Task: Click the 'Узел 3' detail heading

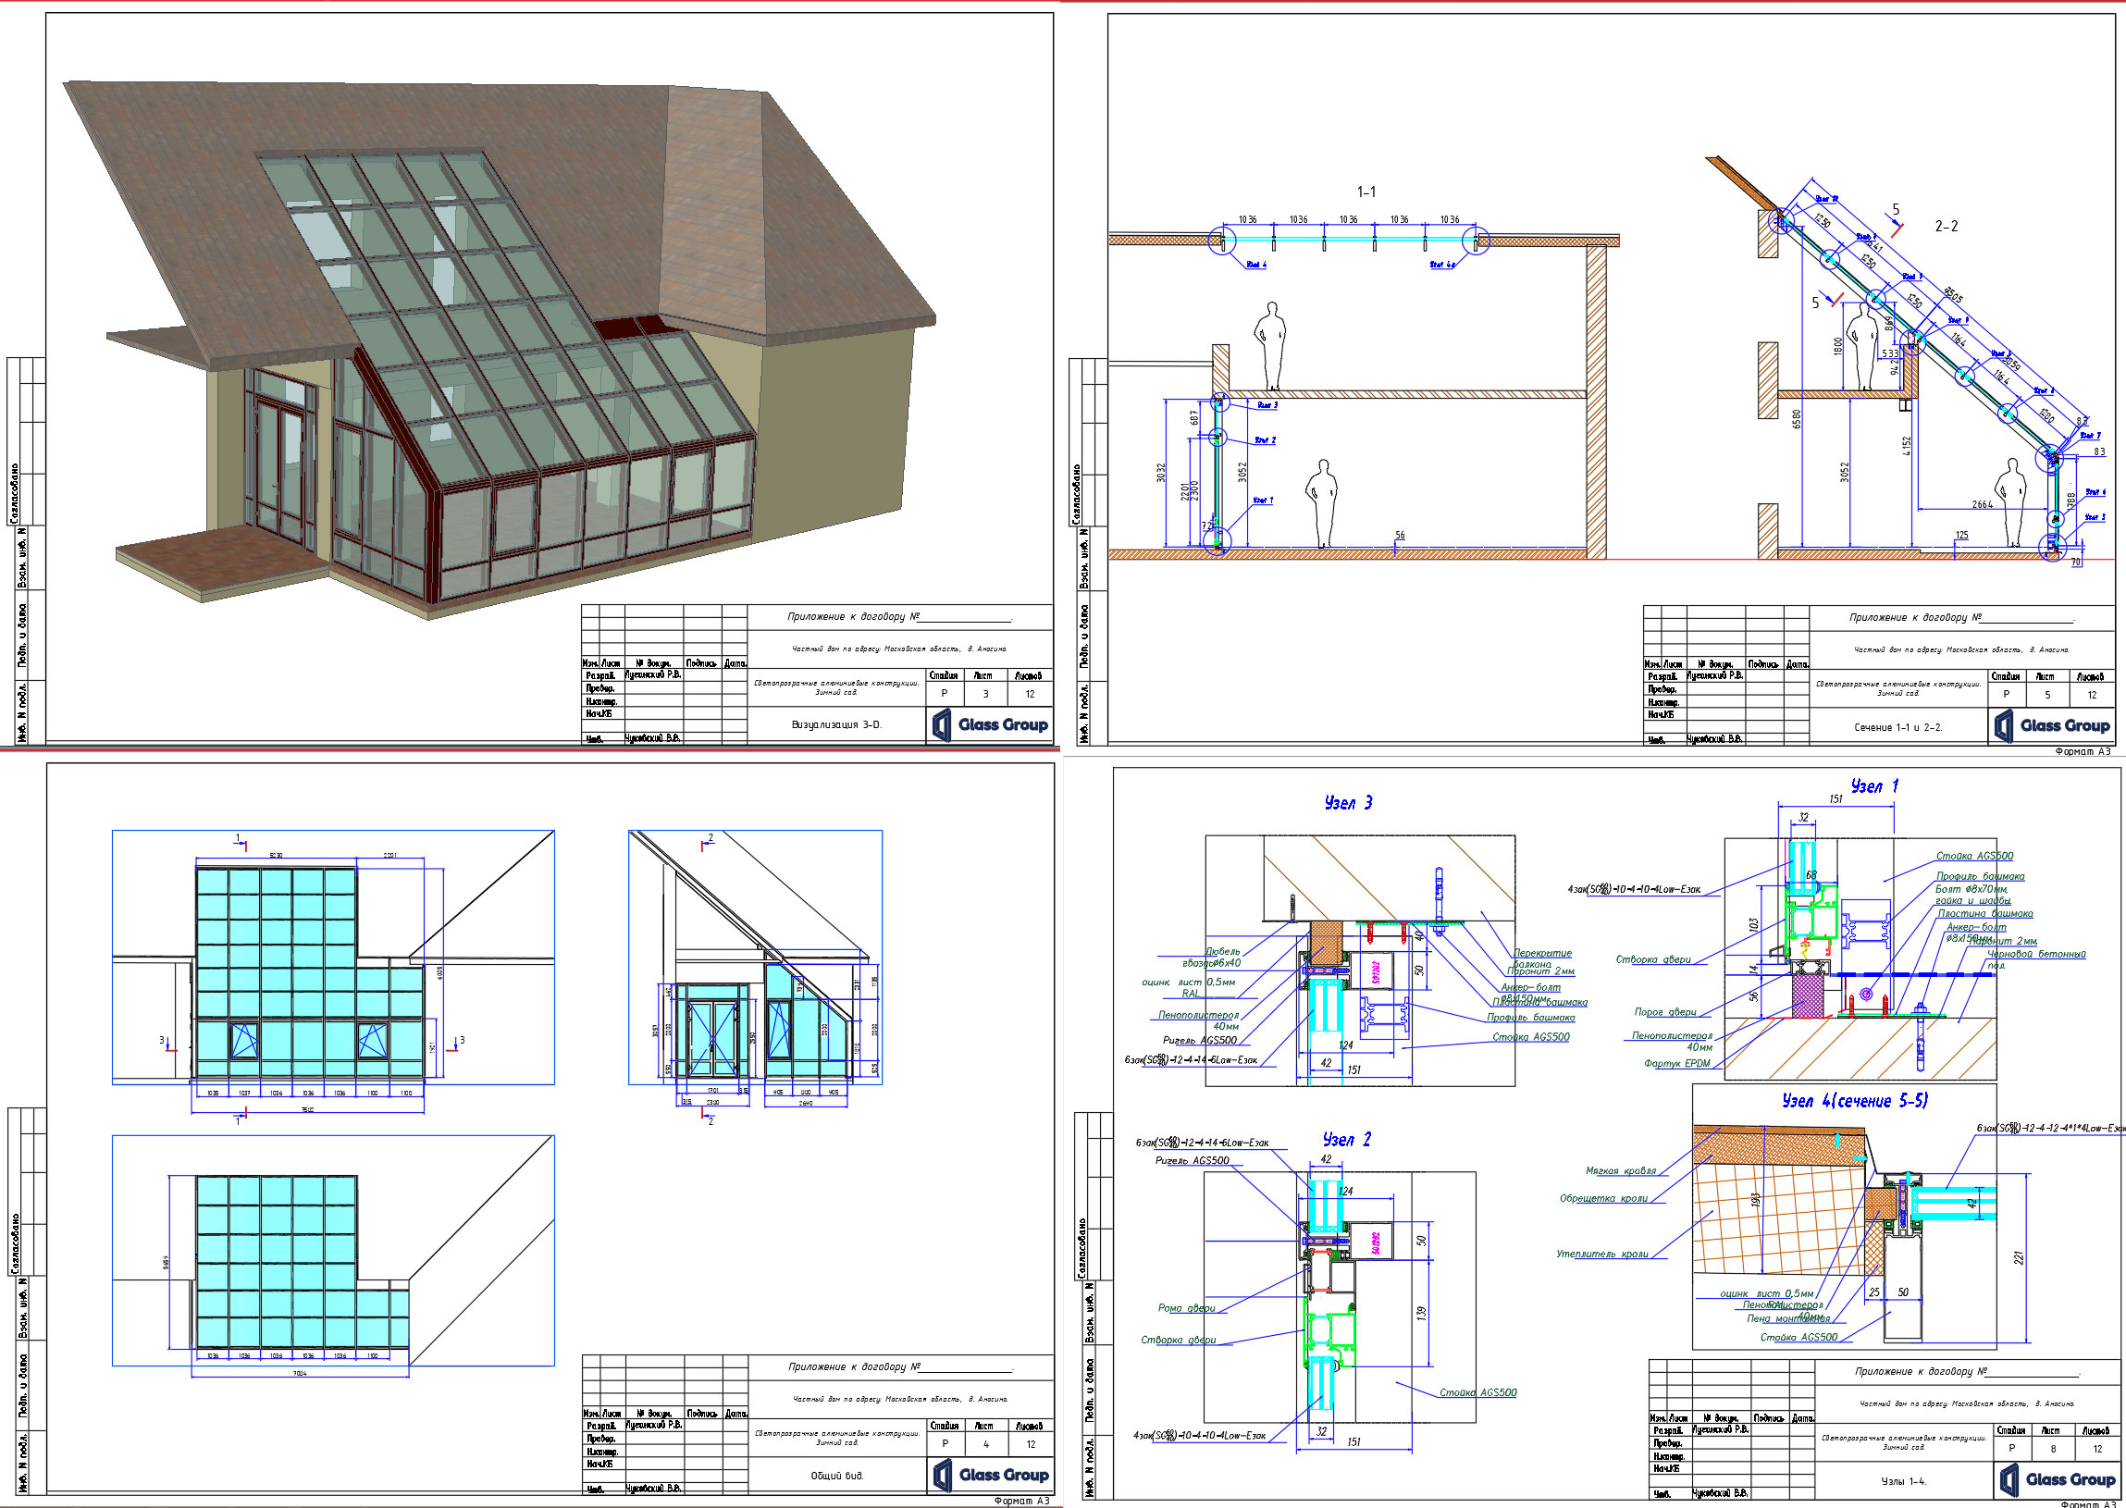Action: coord(1348,803)
